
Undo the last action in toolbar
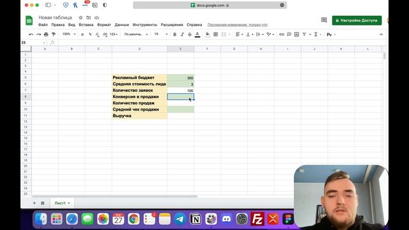pos(31,34)
